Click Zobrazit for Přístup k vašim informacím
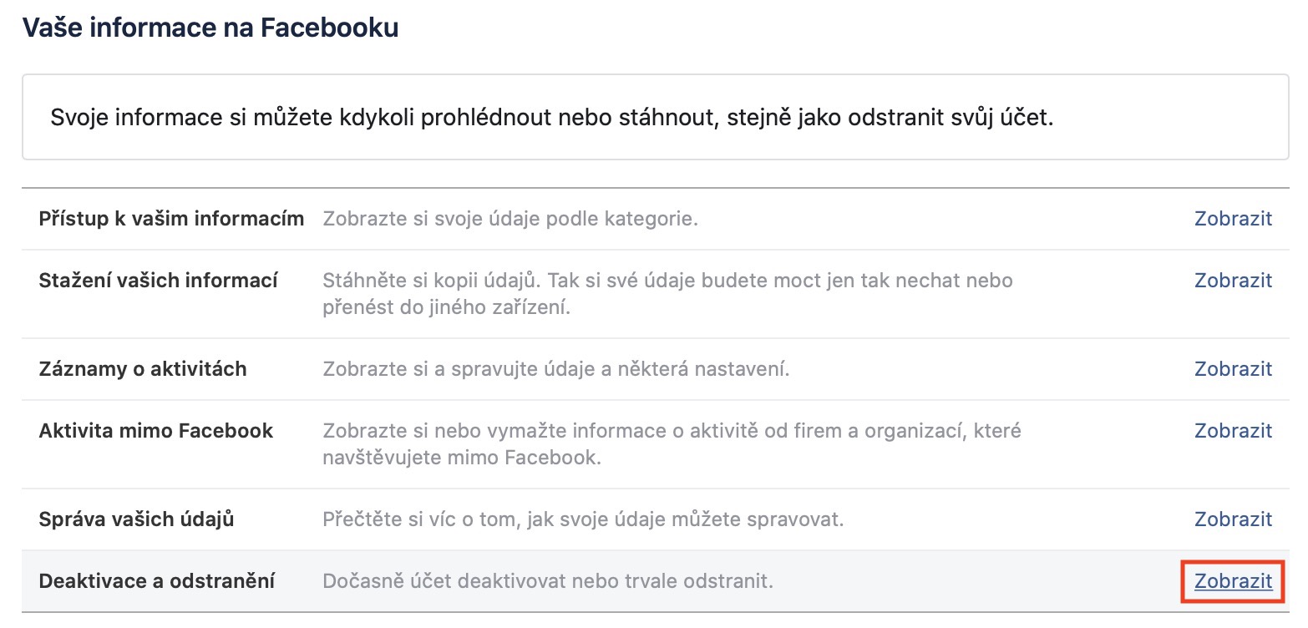 pyautogui.click(x=1233, y=219)
